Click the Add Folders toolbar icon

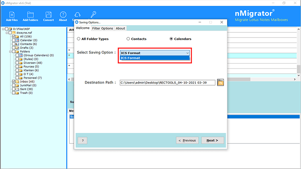(x=30, y=15)
